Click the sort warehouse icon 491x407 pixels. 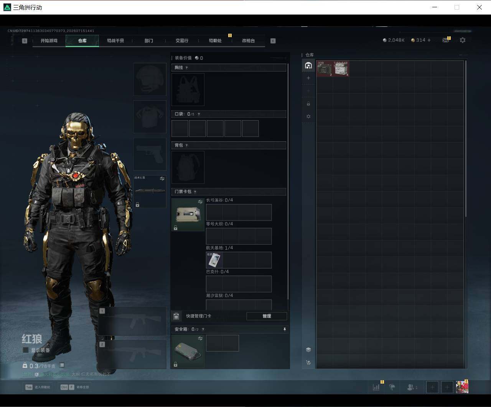(x=308, y=362)
